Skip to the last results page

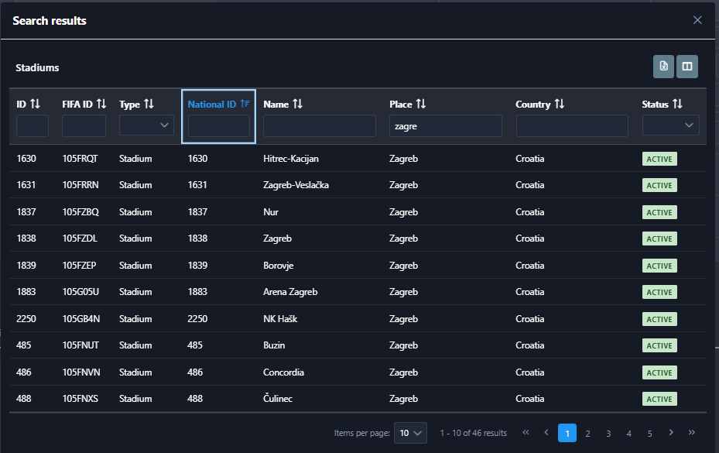pos(692,432)
